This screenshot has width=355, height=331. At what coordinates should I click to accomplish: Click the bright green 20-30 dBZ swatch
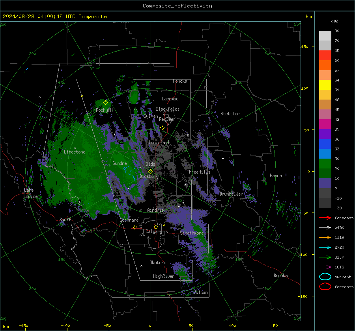pos(325,164)
